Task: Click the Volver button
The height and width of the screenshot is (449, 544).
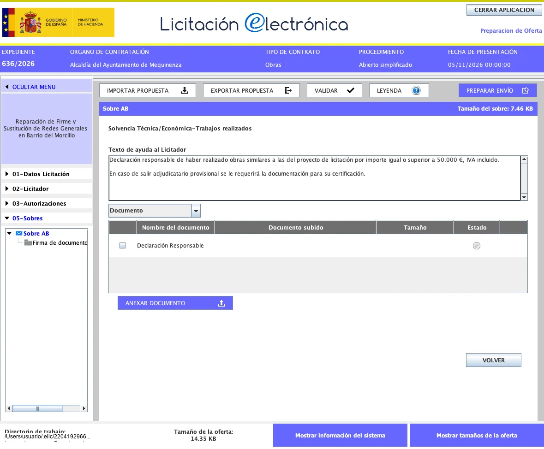Action: click(x=493, y=360)
